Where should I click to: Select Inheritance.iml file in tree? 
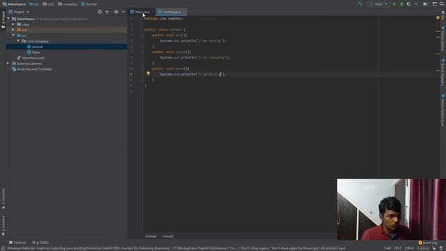67,58
